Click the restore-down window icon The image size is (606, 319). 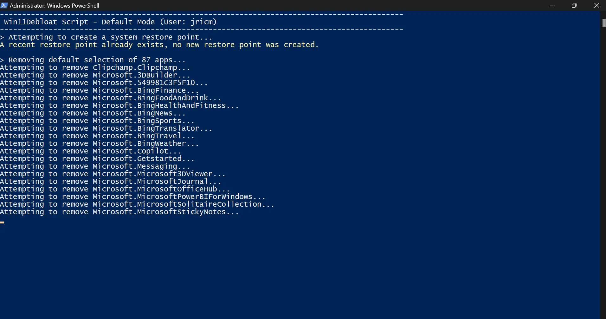(x=574, y=5)
